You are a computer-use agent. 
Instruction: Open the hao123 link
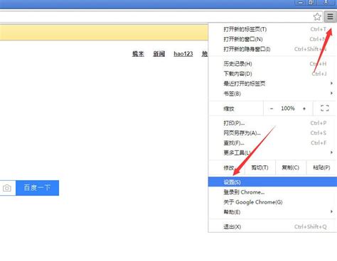click(183, 54)
